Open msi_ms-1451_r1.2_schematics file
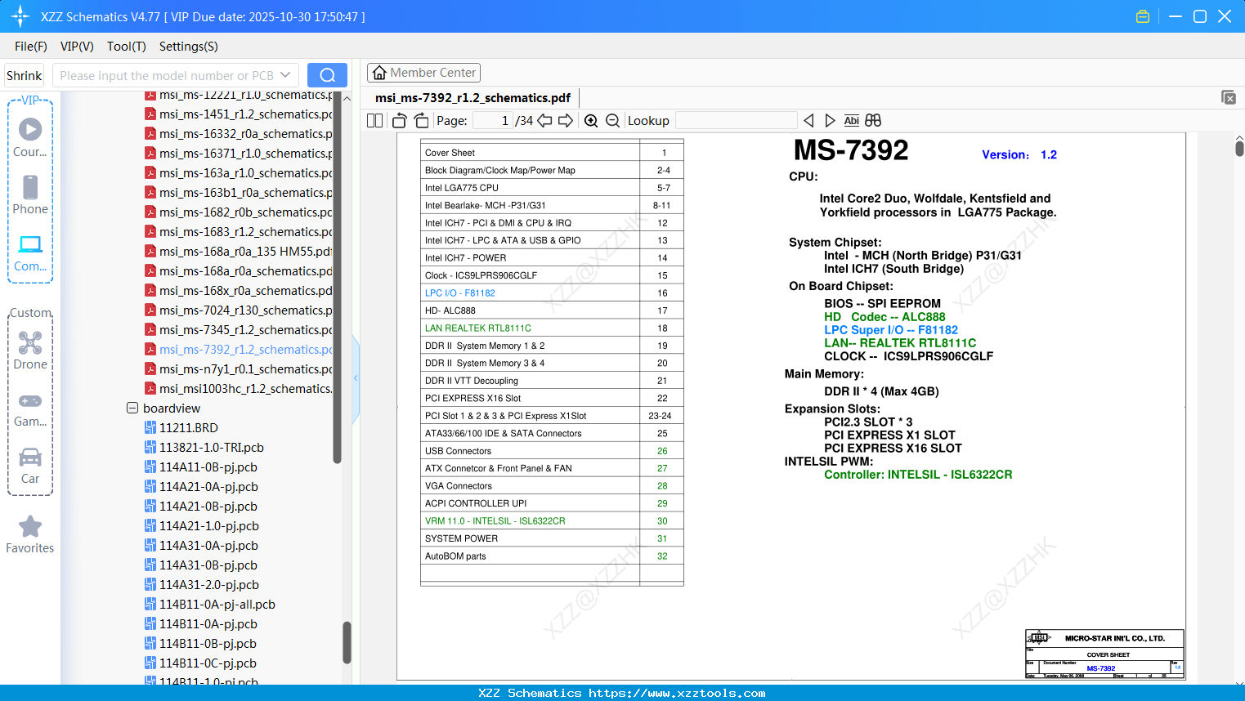The image size is (1245, 701). point(246,114)
